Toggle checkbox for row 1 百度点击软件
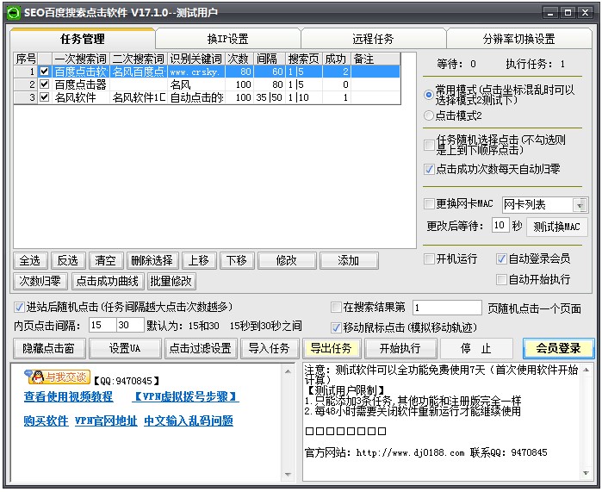The width and height of the screenshot is (602, 492). pyautogui.click(x=45, y=72)
